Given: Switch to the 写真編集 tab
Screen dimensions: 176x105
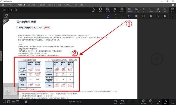Looking at the screenshot, I should 22,5.
